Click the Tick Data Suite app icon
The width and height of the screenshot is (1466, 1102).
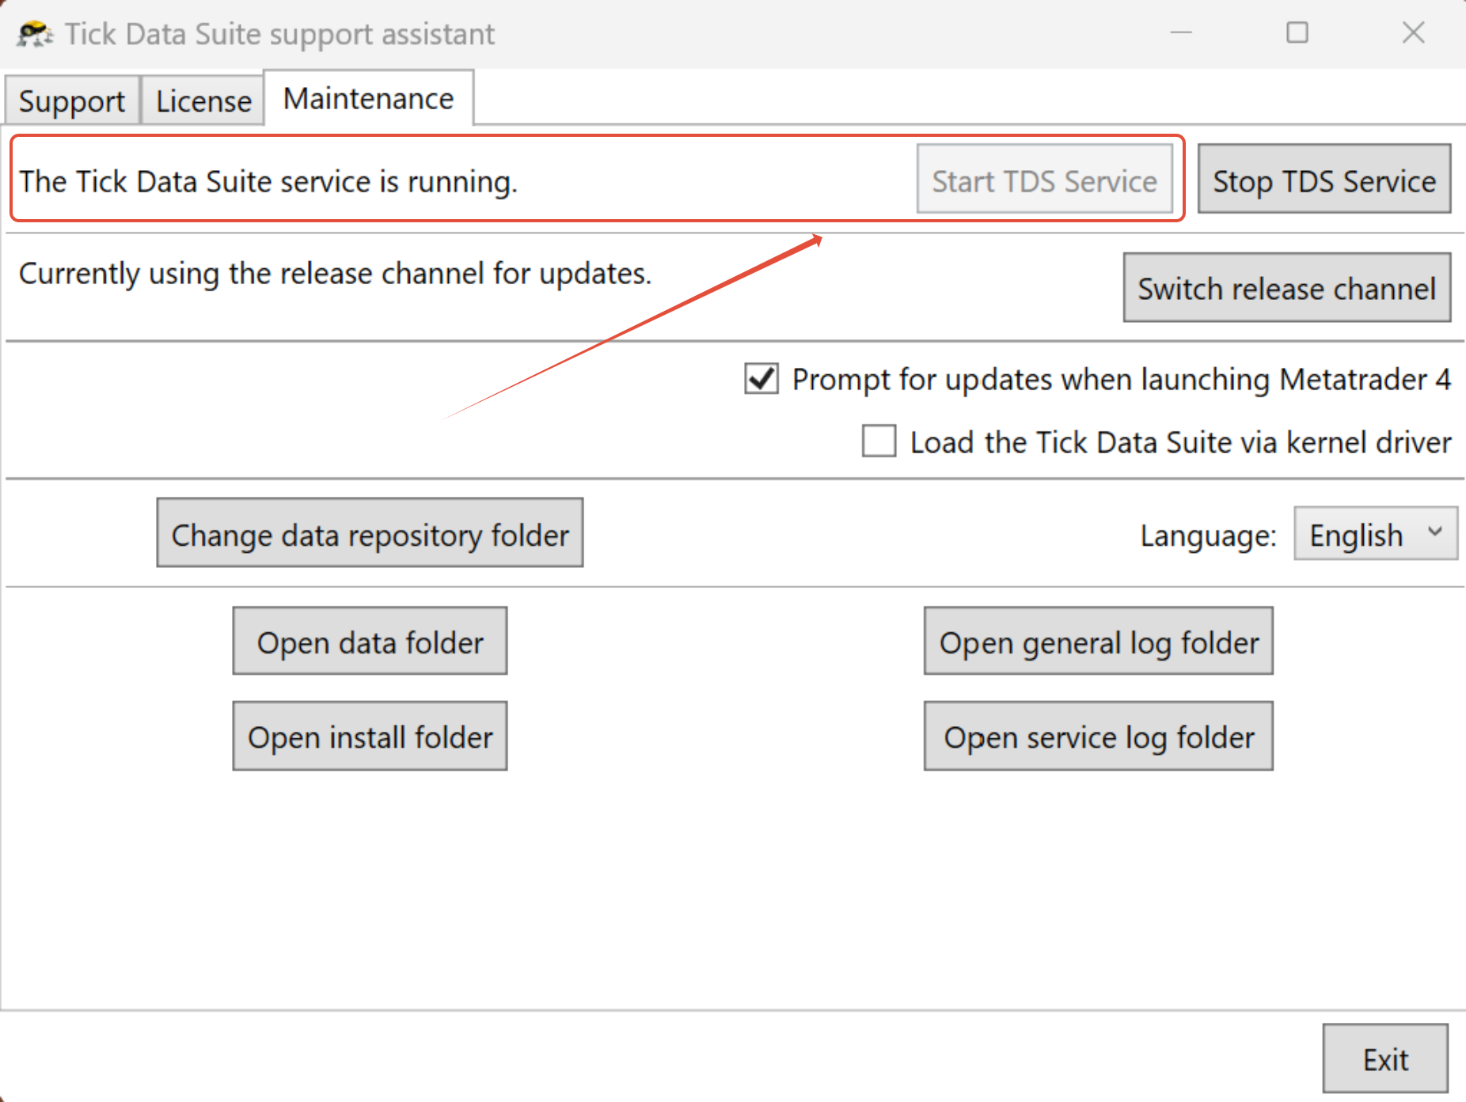point(35,34)
